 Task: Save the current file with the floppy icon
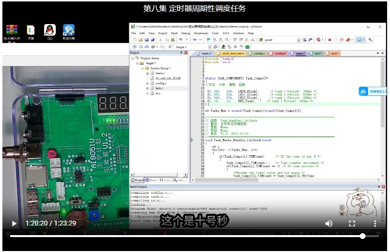(x=147, y=40)
